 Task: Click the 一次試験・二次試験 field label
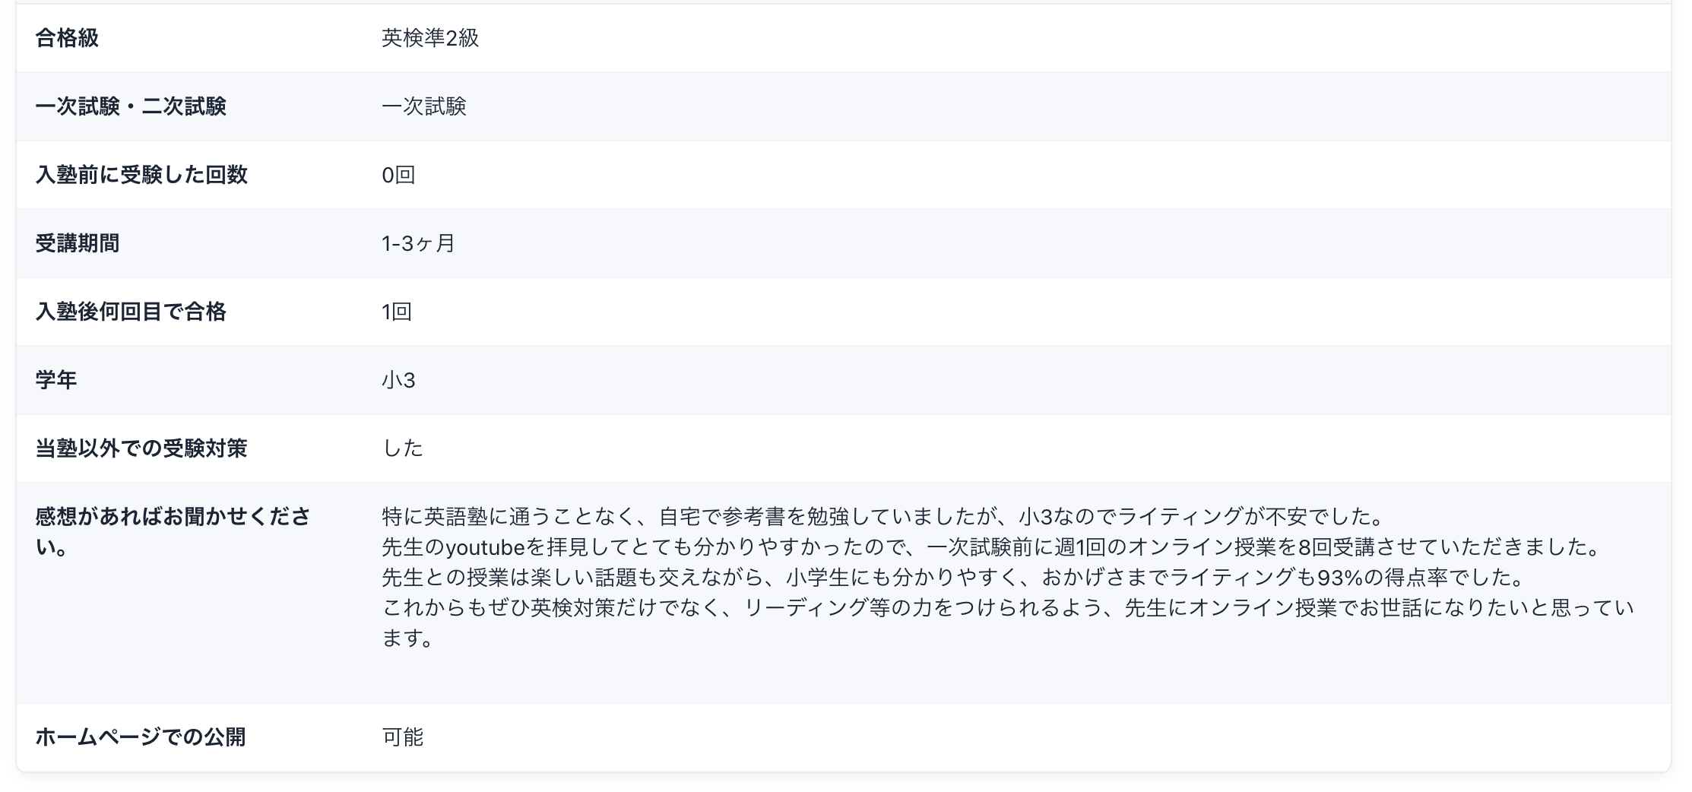coord(131,106)
